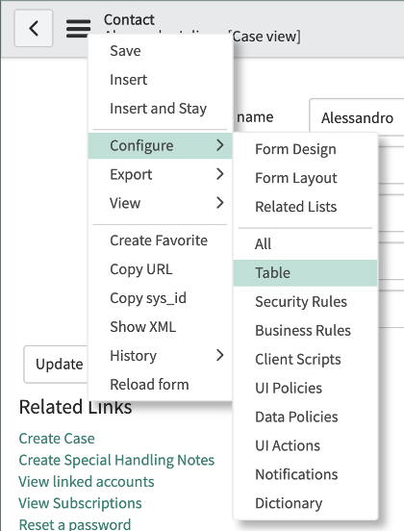
Task: Click the name field containing Alessandro
Action: [357, 118]
